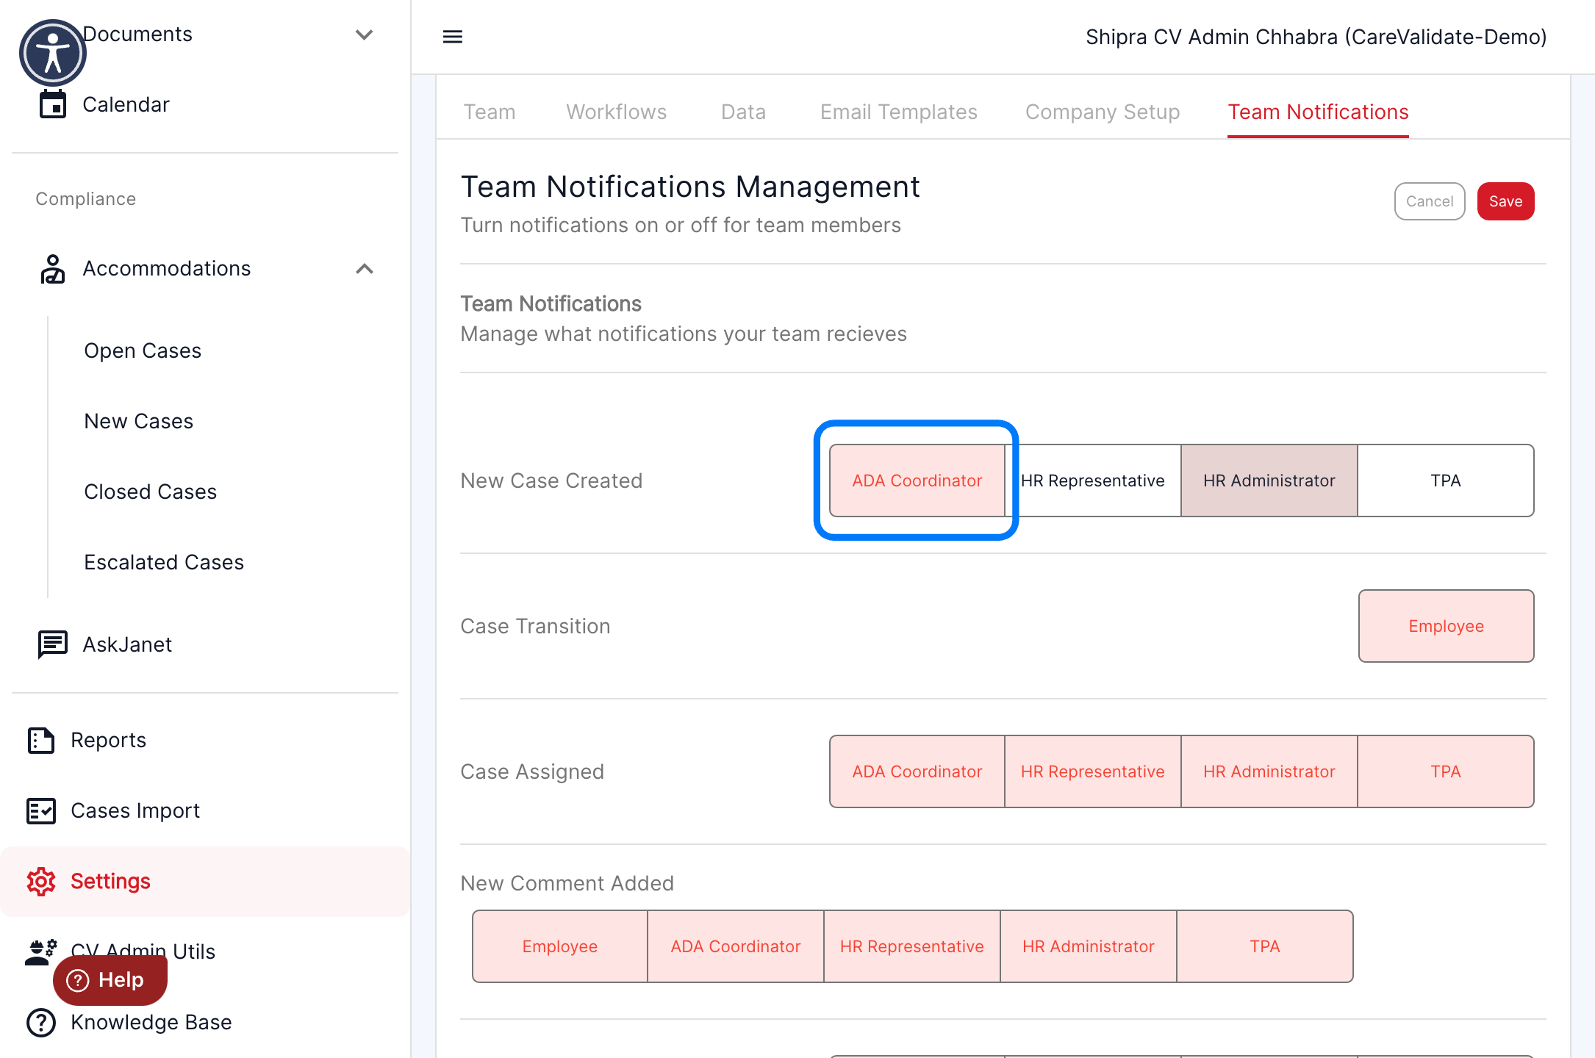
Task: Toggle TPA for New Case Created
Action: click(1446, 481)
